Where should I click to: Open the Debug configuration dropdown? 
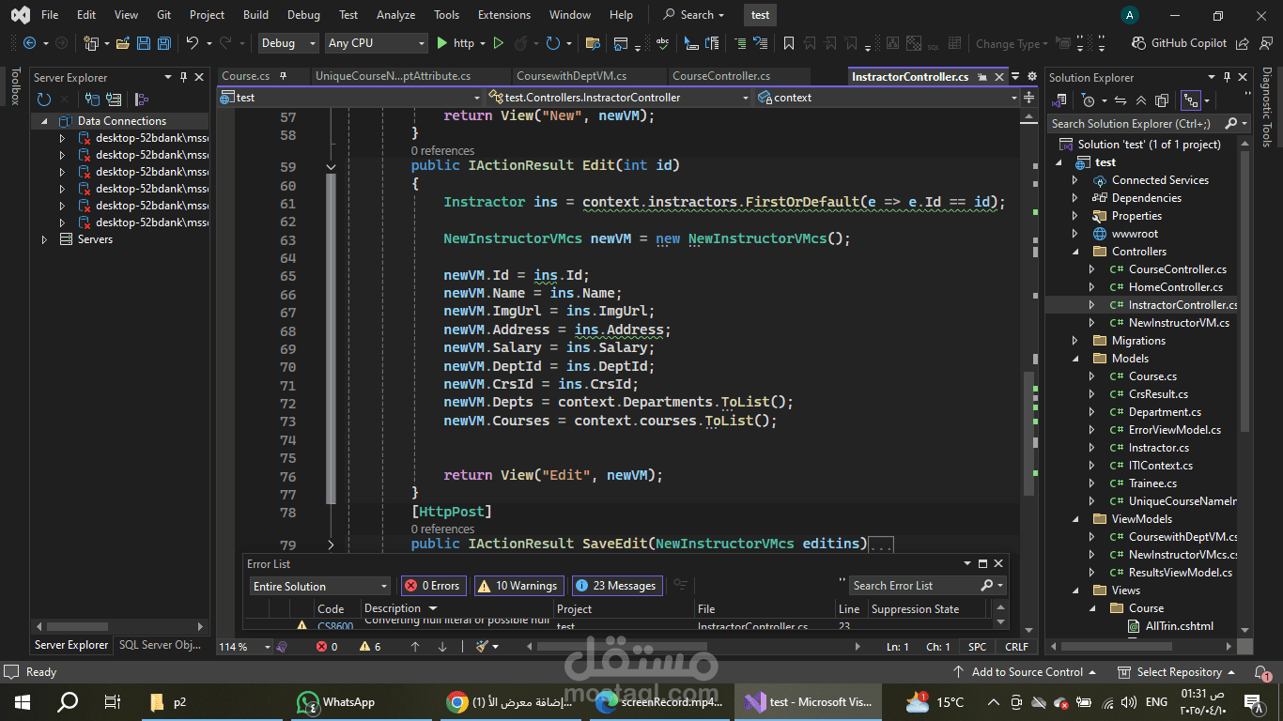(x=288, y=43)
